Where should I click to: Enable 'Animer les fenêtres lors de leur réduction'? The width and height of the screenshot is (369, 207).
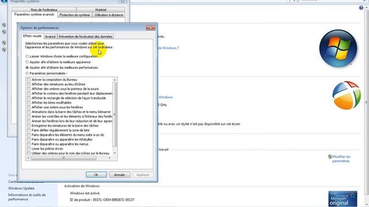coord(29,121)
